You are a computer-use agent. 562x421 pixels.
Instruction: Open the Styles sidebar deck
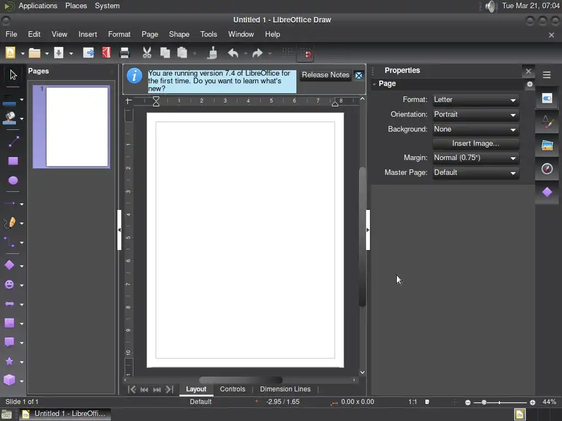(547, 122)
